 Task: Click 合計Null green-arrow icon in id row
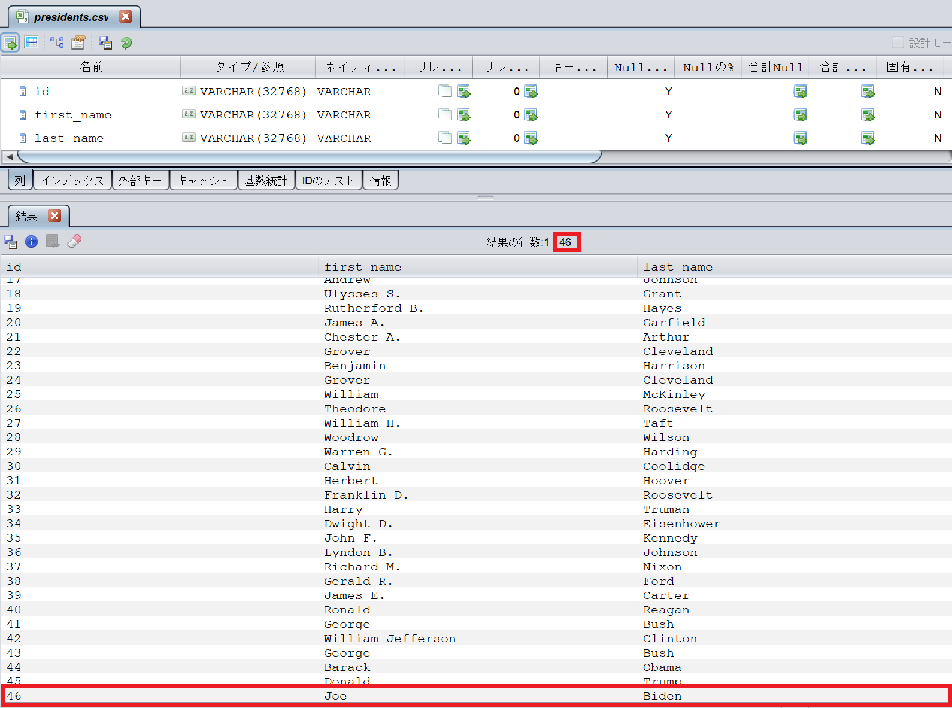801,92
